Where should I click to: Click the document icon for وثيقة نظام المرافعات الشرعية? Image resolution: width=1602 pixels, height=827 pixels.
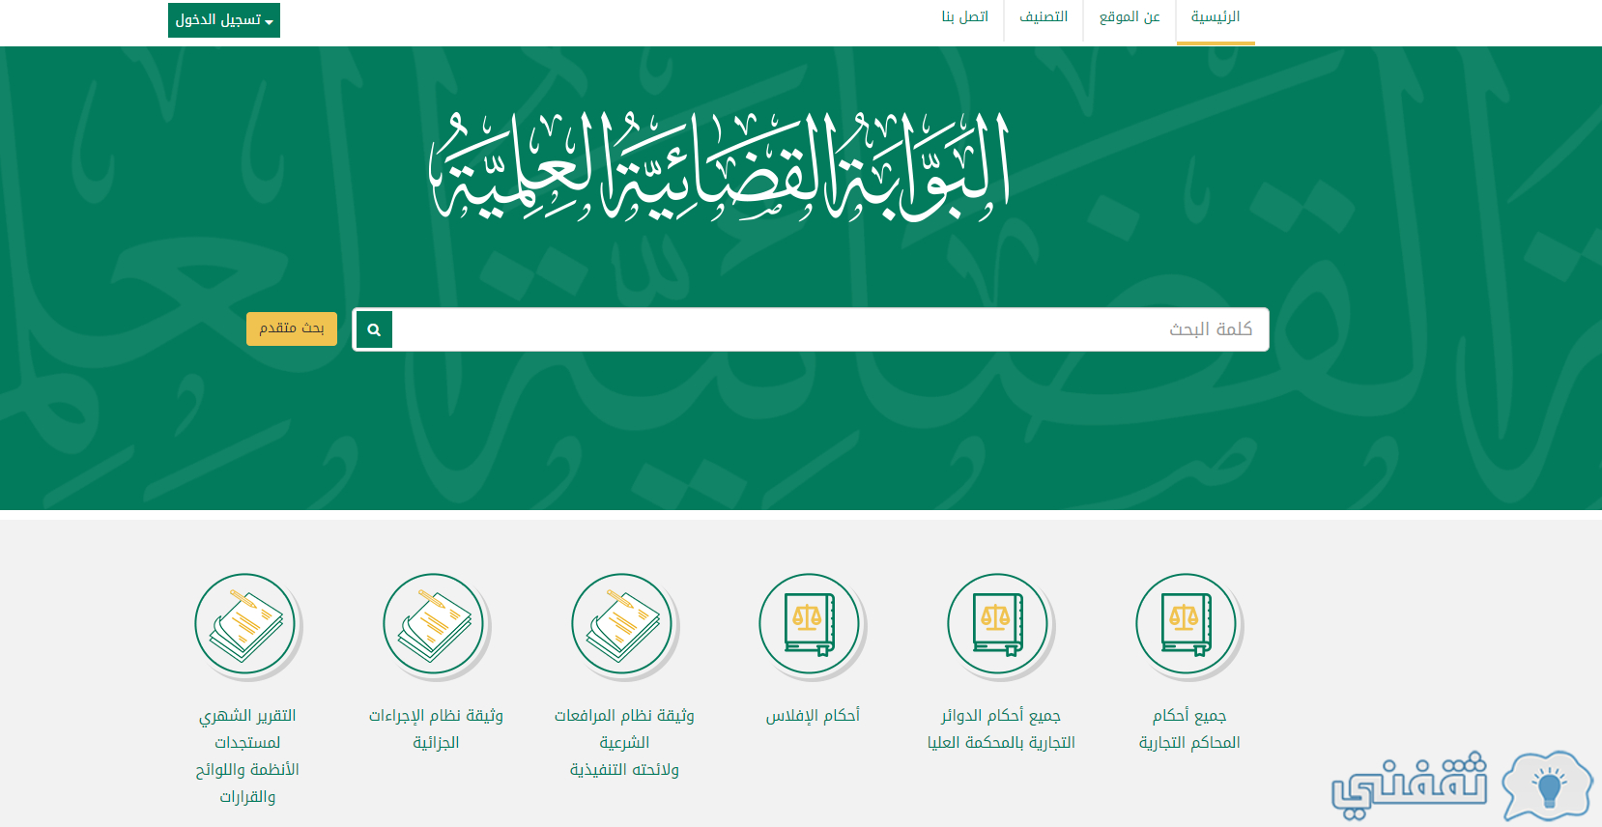coord(622,624)
